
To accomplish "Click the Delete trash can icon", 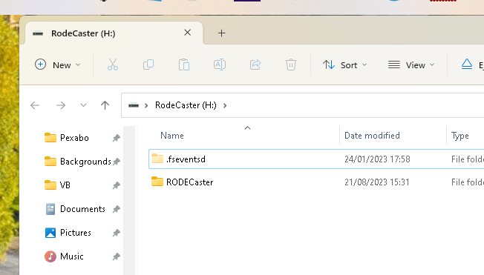I will tap(291, 64).
